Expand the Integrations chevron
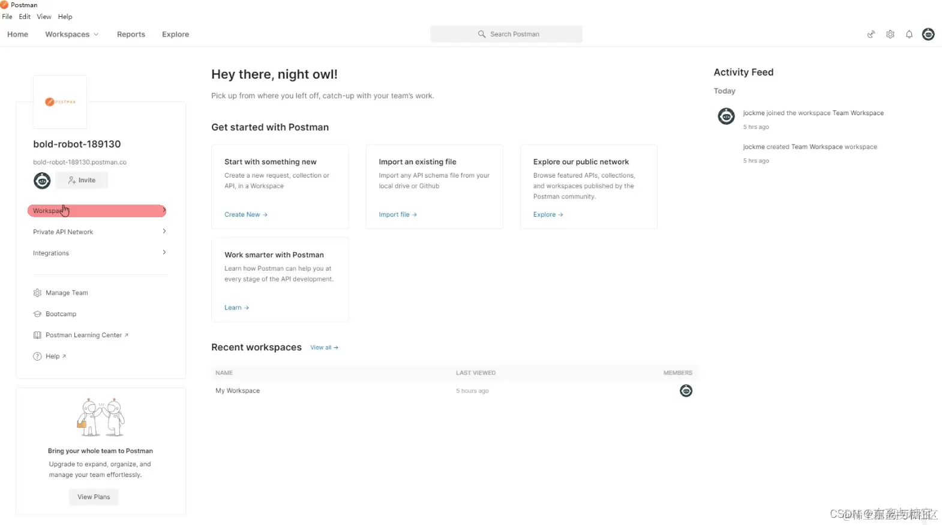Image resolution: width=942 pixels, height=525 pixels. (164, 252)
